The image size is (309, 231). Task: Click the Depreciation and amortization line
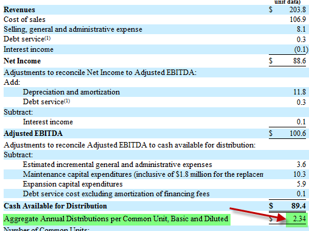click(x=71, y=92)
